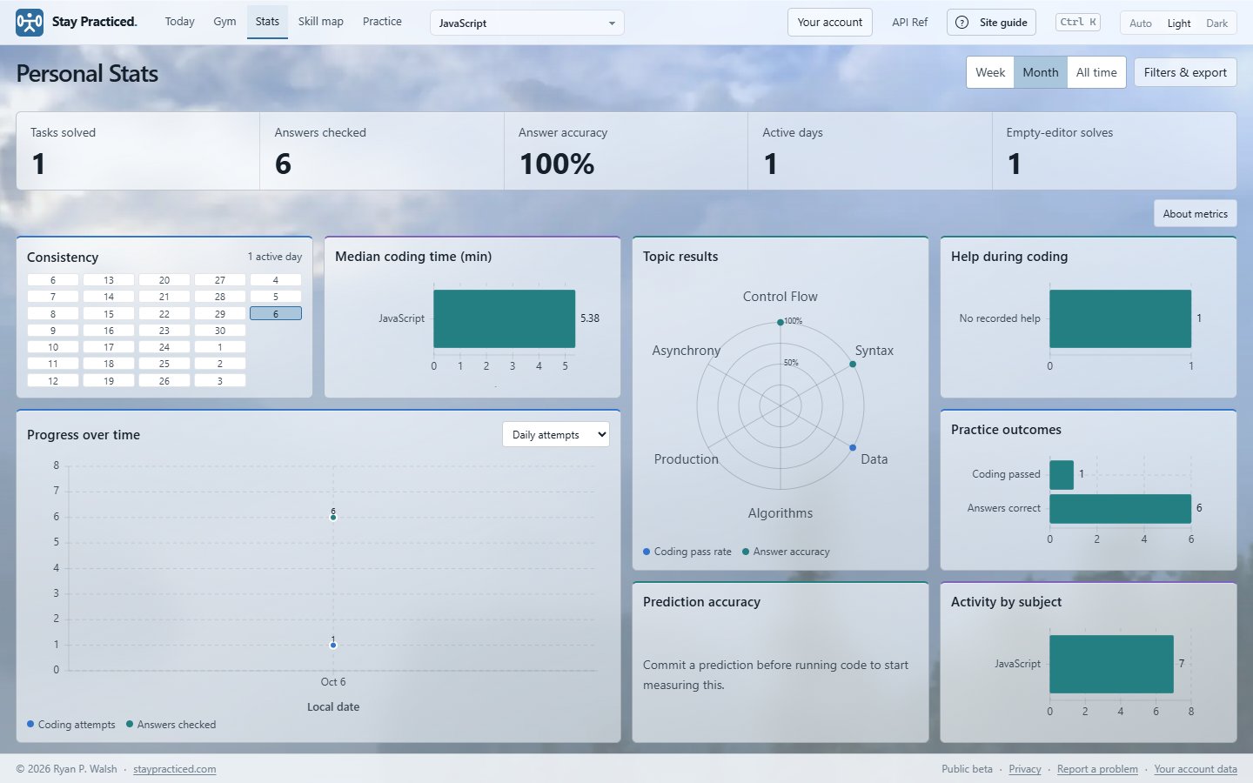Click day 15 in the Consistency calendar

click(x=109, y=314)
